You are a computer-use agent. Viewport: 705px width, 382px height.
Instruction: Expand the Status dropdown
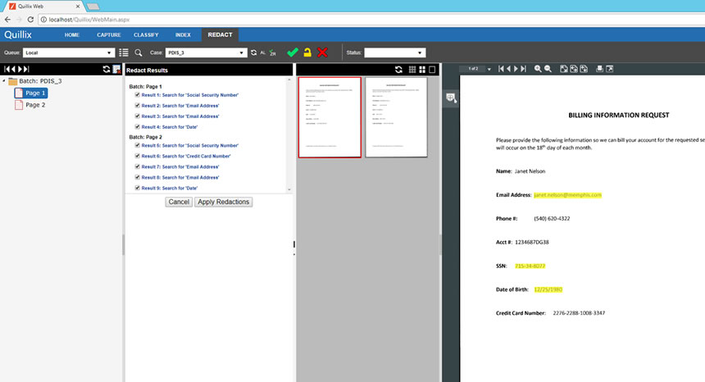point(395,52)
